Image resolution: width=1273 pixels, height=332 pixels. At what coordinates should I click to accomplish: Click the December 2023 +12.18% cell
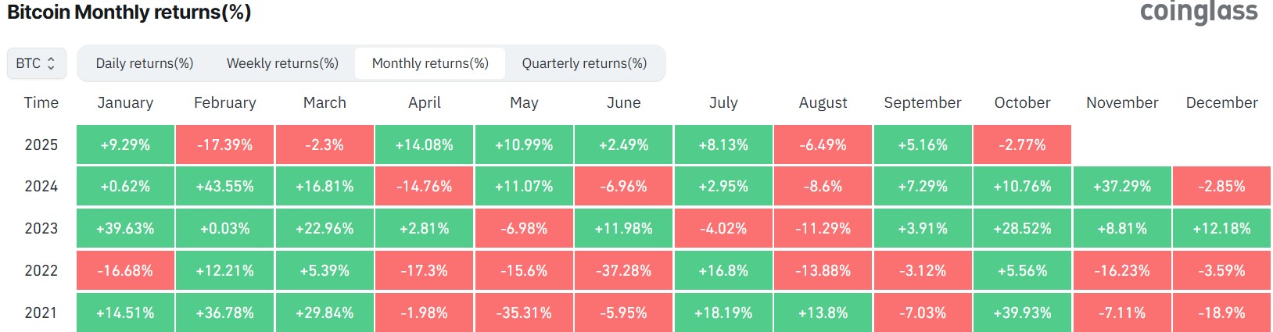point(1221,229)
